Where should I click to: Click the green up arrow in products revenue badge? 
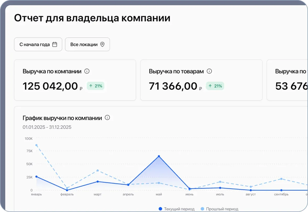tap(210, 86)
